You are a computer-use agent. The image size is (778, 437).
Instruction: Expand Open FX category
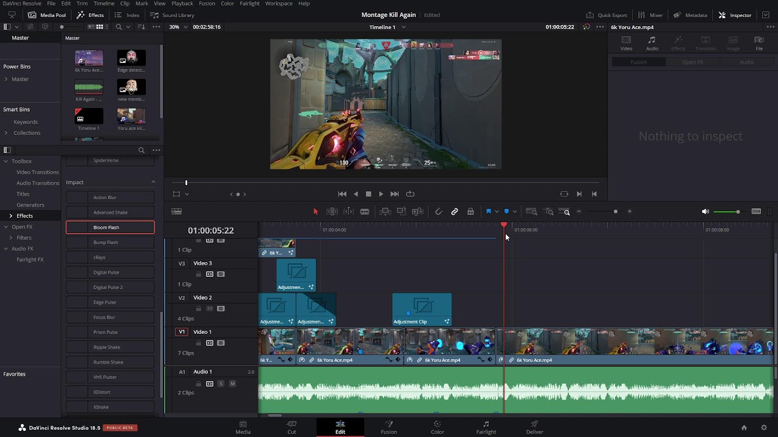pyautogui.click(x=6, y=227)
